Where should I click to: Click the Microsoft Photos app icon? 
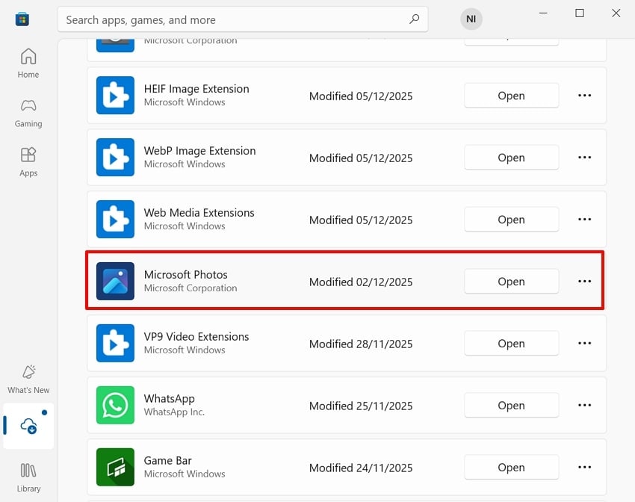click(x=115, y=282)
